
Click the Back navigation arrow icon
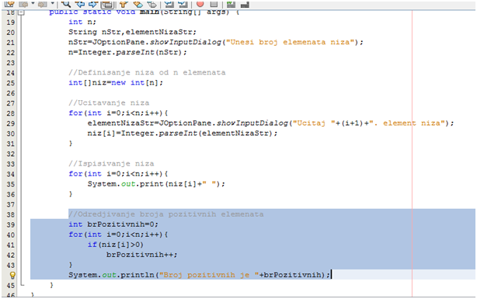click(x=24, y=4)
